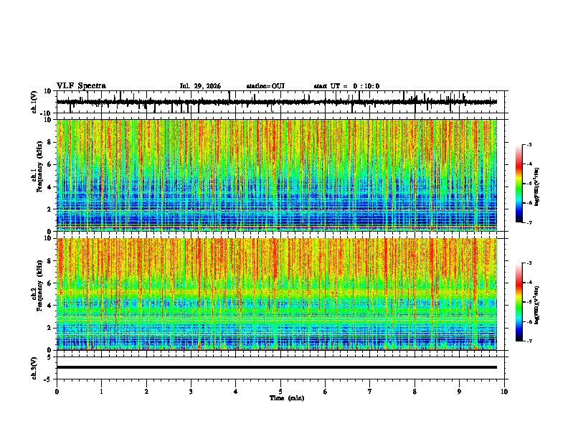Click the time axis tick label "0"
The height and width of the screenshot is (439, 568).
57,392
